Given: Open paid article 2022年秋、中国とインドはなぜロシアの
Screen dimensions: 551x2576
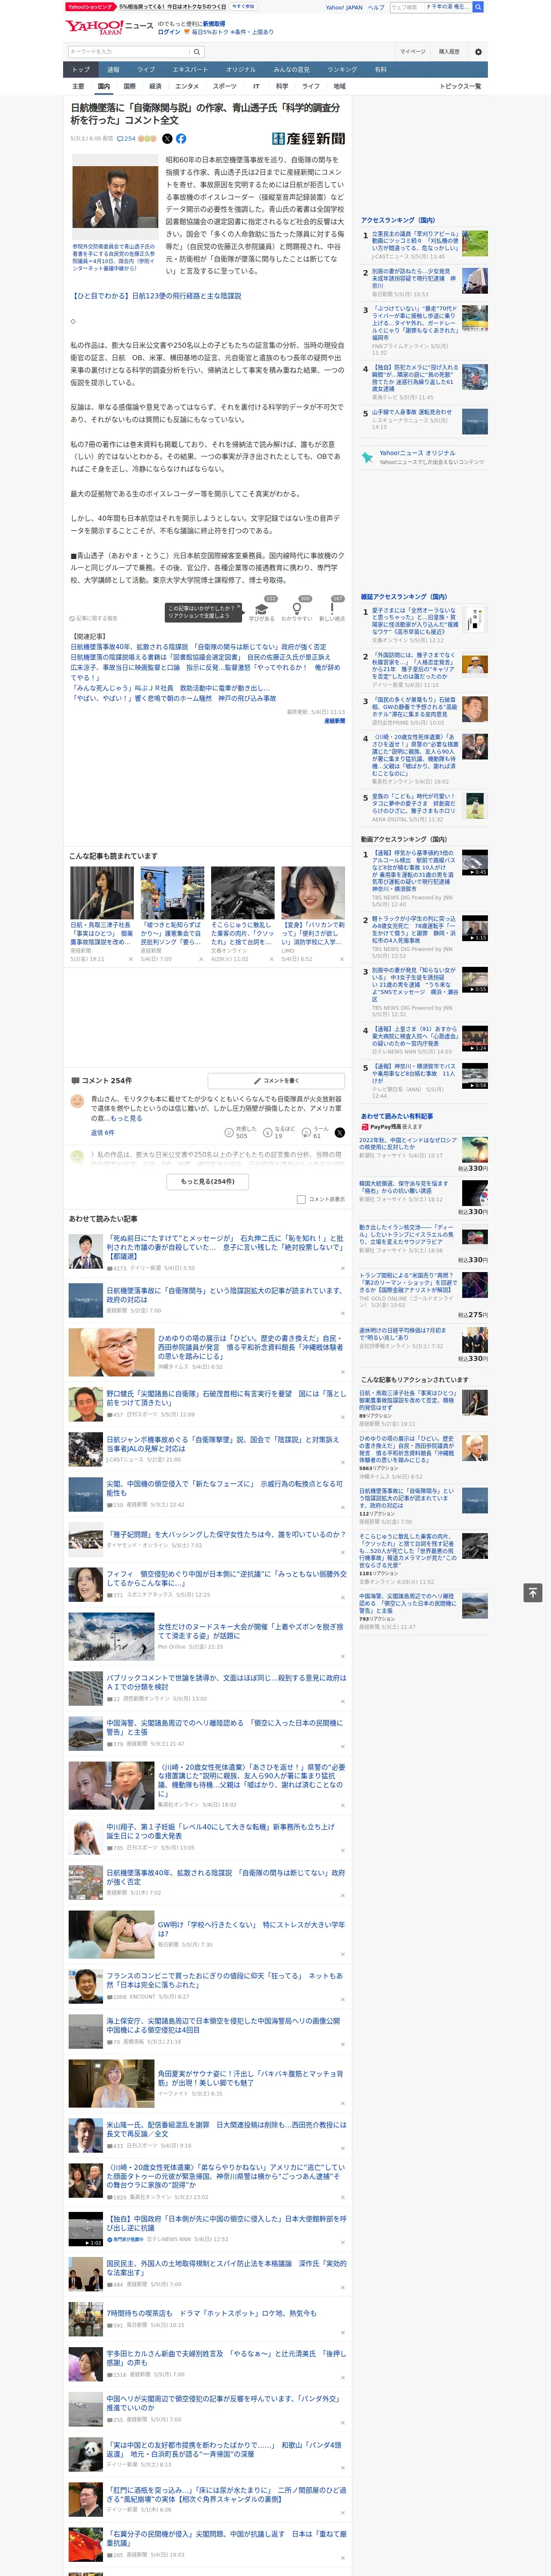Looking at the screenshot, I should pyautogui.click(x=408, y=1144).
